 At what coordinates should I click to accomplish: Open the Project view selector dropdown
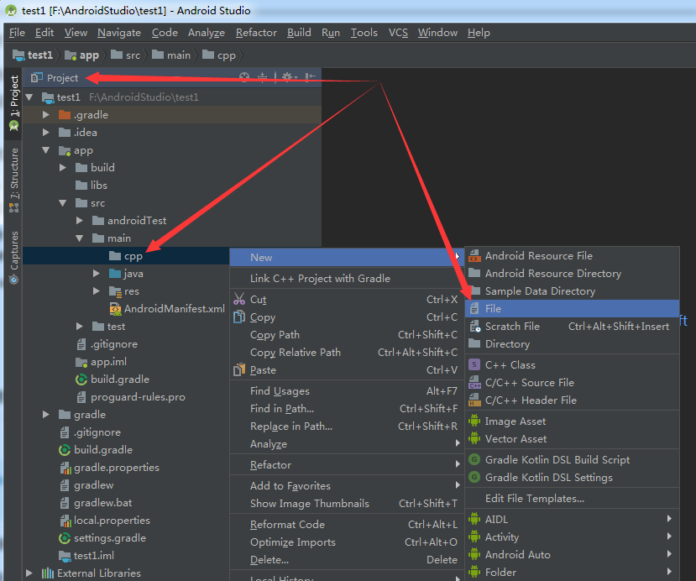click(55, 78)
